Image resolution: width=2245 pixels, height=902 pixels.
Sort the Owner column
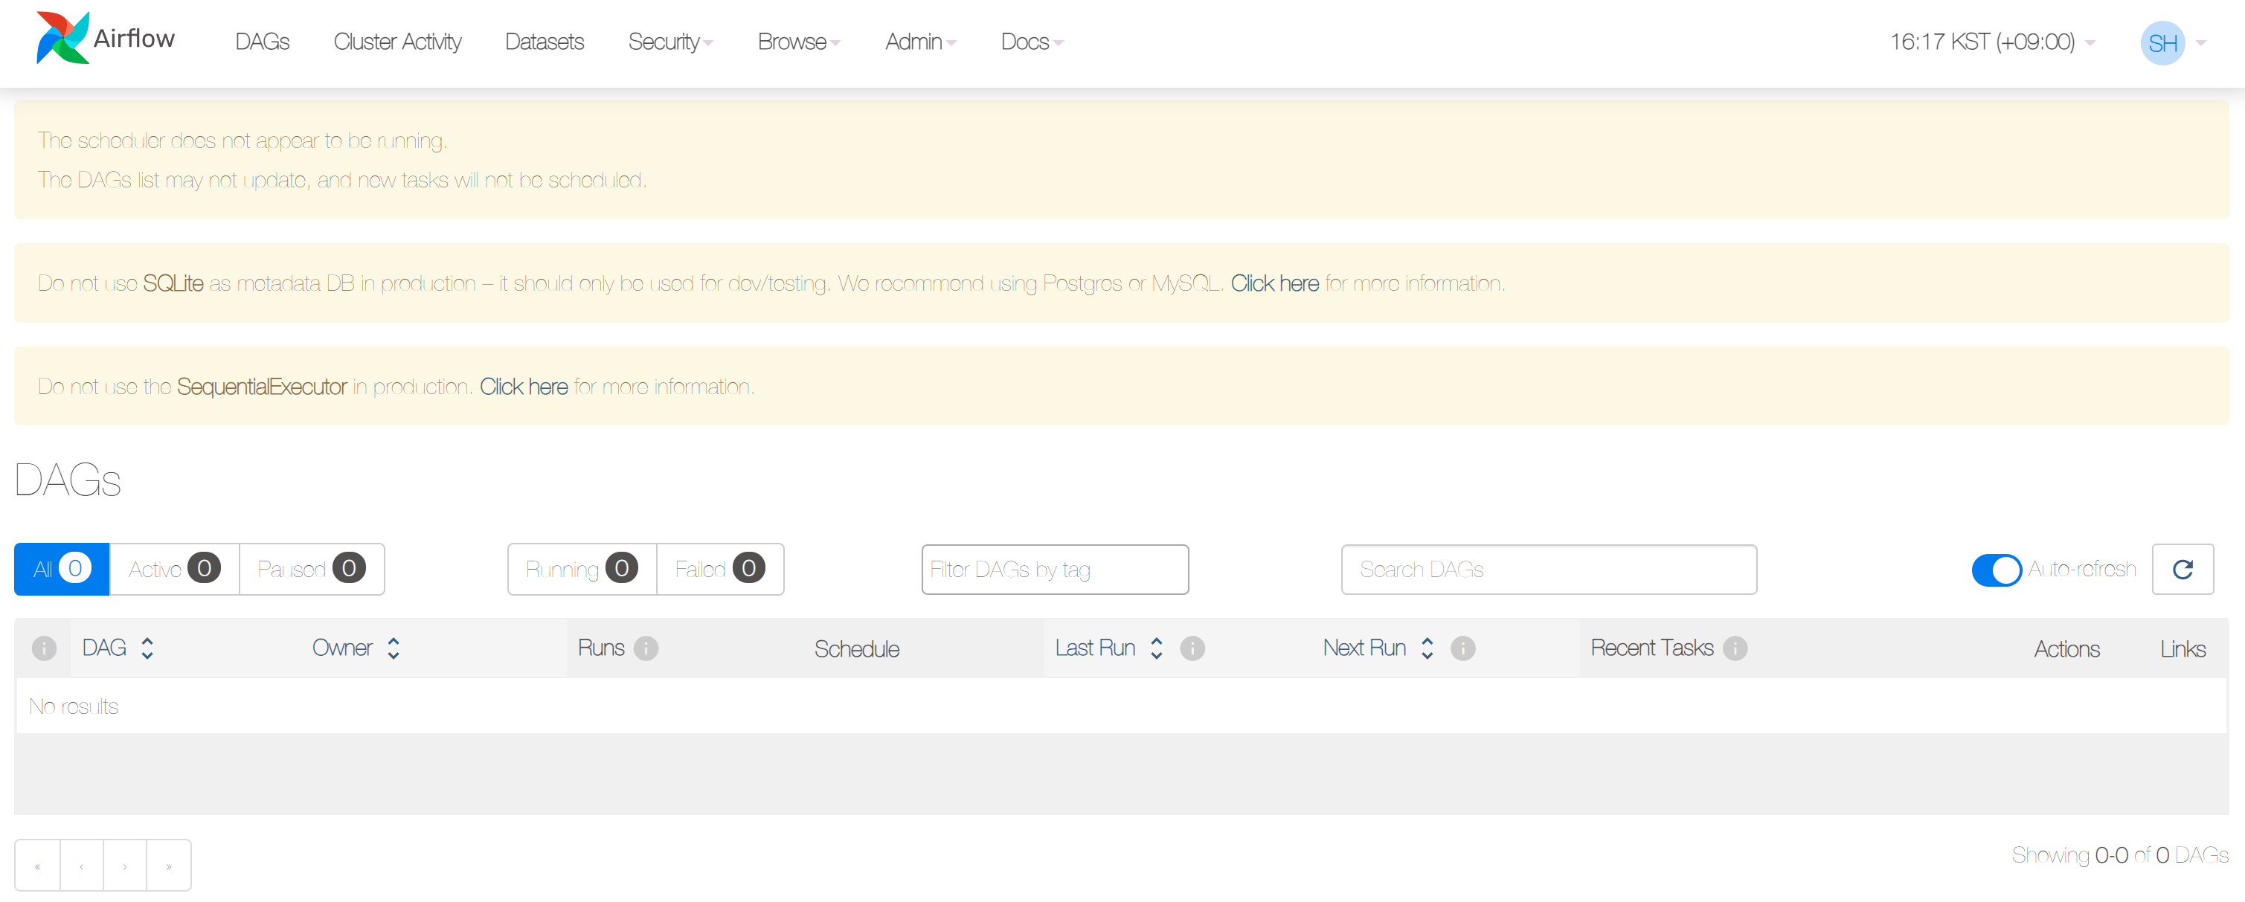393,648
